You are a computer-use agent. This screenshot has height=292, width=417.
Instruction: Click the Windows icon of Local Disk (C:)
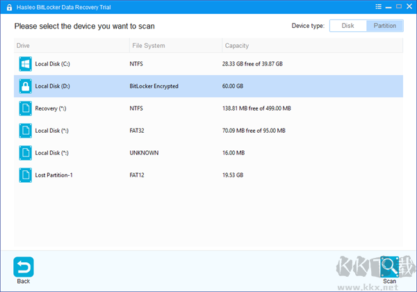tap(25, 64)
